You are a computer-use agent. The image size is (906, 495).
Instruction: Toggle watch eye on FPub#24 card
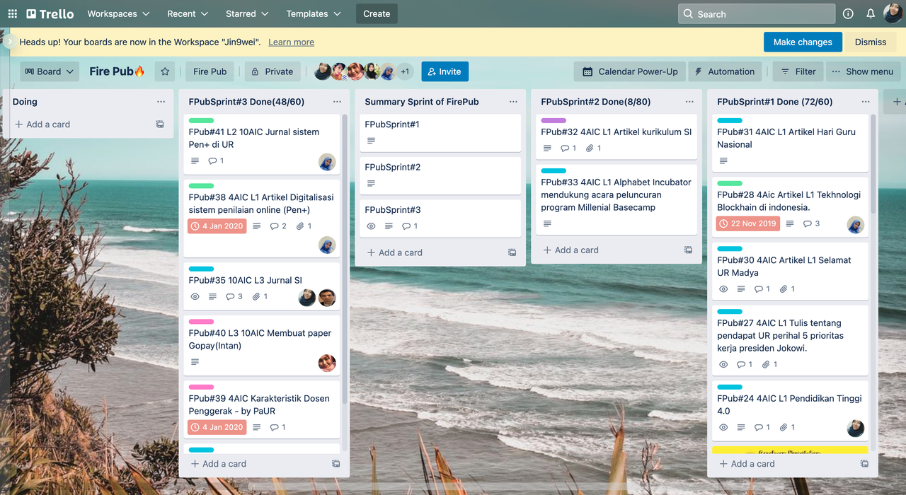click(x=723, y=428)
